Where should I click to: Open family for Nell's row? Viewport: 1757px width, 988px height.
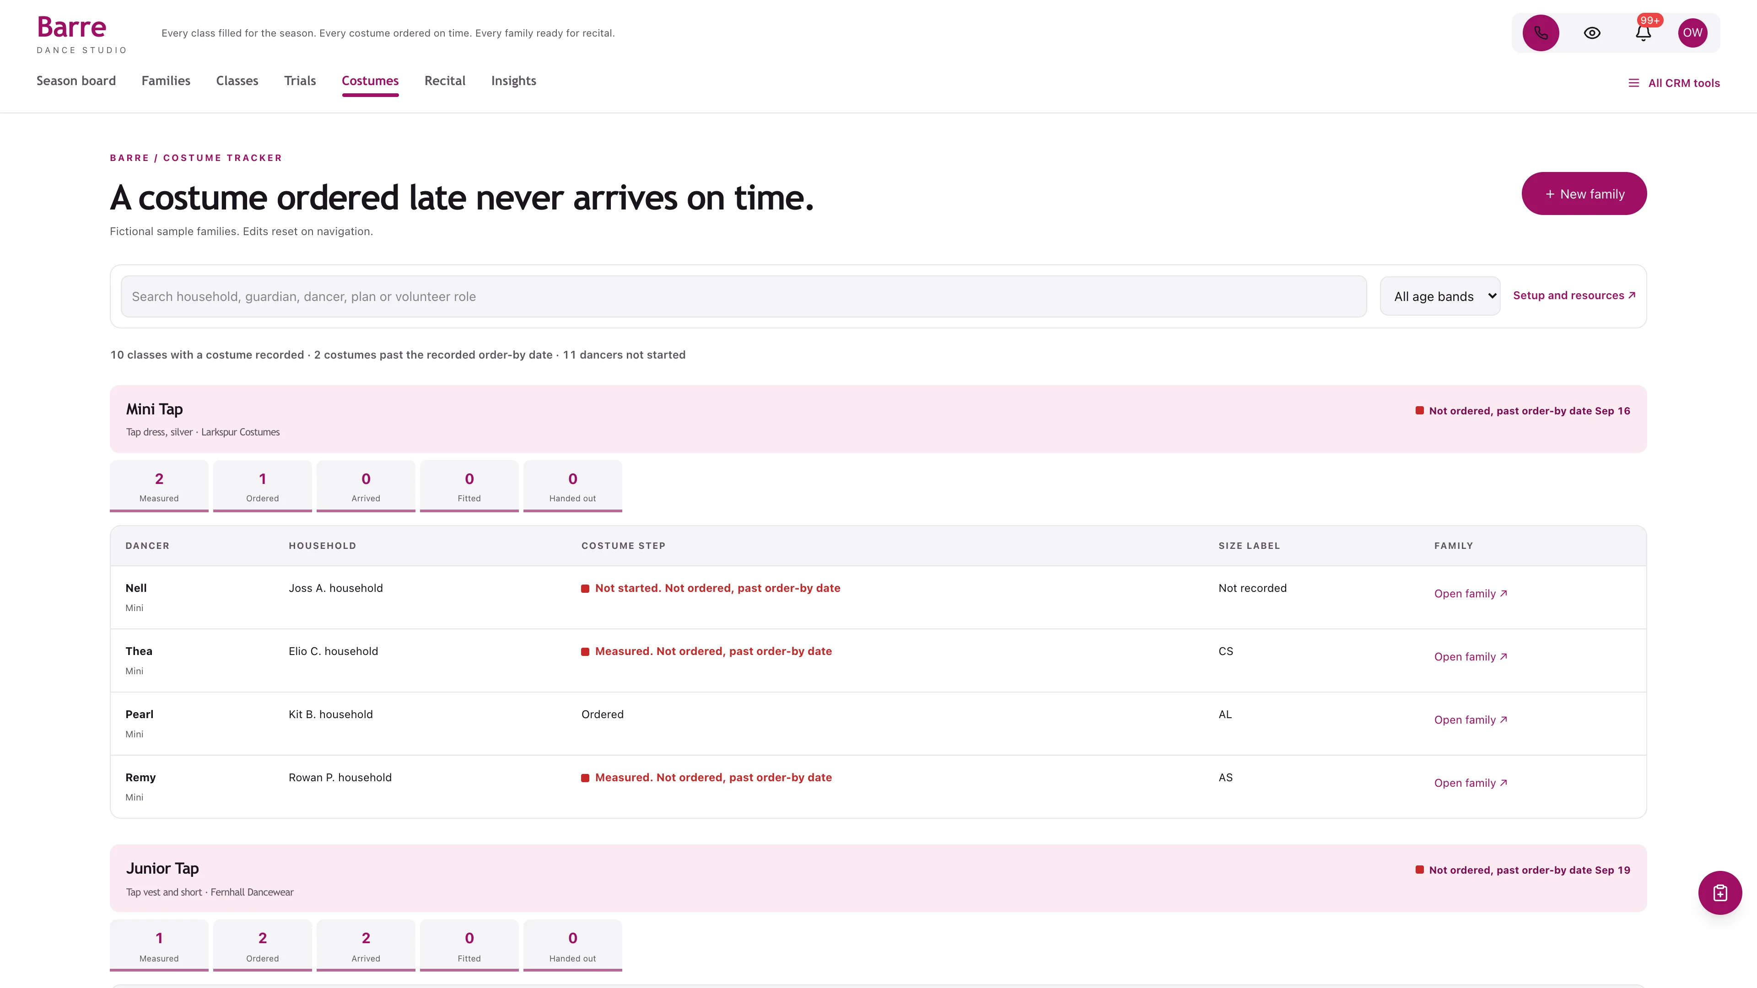point(1471,594)
